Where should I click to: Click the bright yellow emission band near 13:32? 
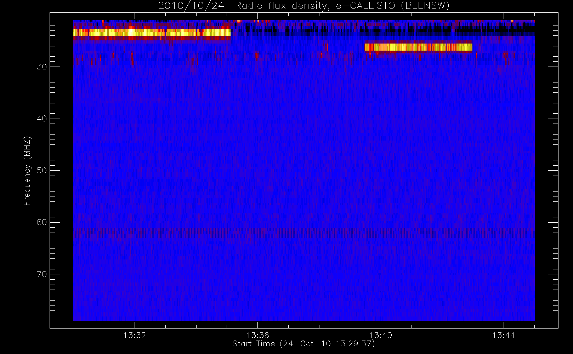click(x=152, y=33)
